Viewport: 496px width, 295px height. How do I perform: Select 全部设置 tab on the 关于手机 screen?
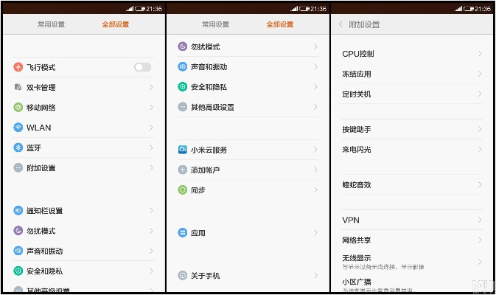click(280, 24)
